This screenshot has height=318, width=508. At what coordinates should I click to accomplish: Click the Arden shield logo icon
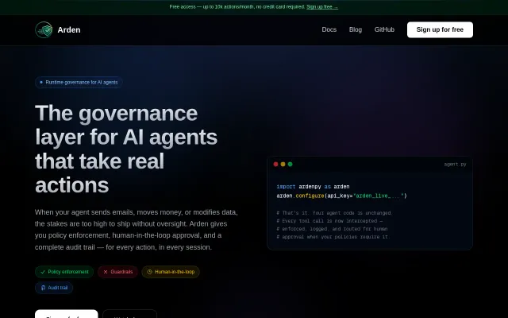click(44, 30)
